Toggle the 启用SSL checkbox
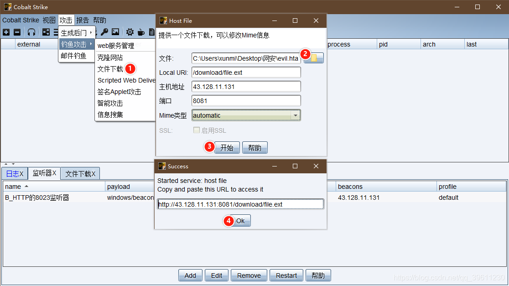The height and width of the screenshot is (286, 509). pos(197,130)
